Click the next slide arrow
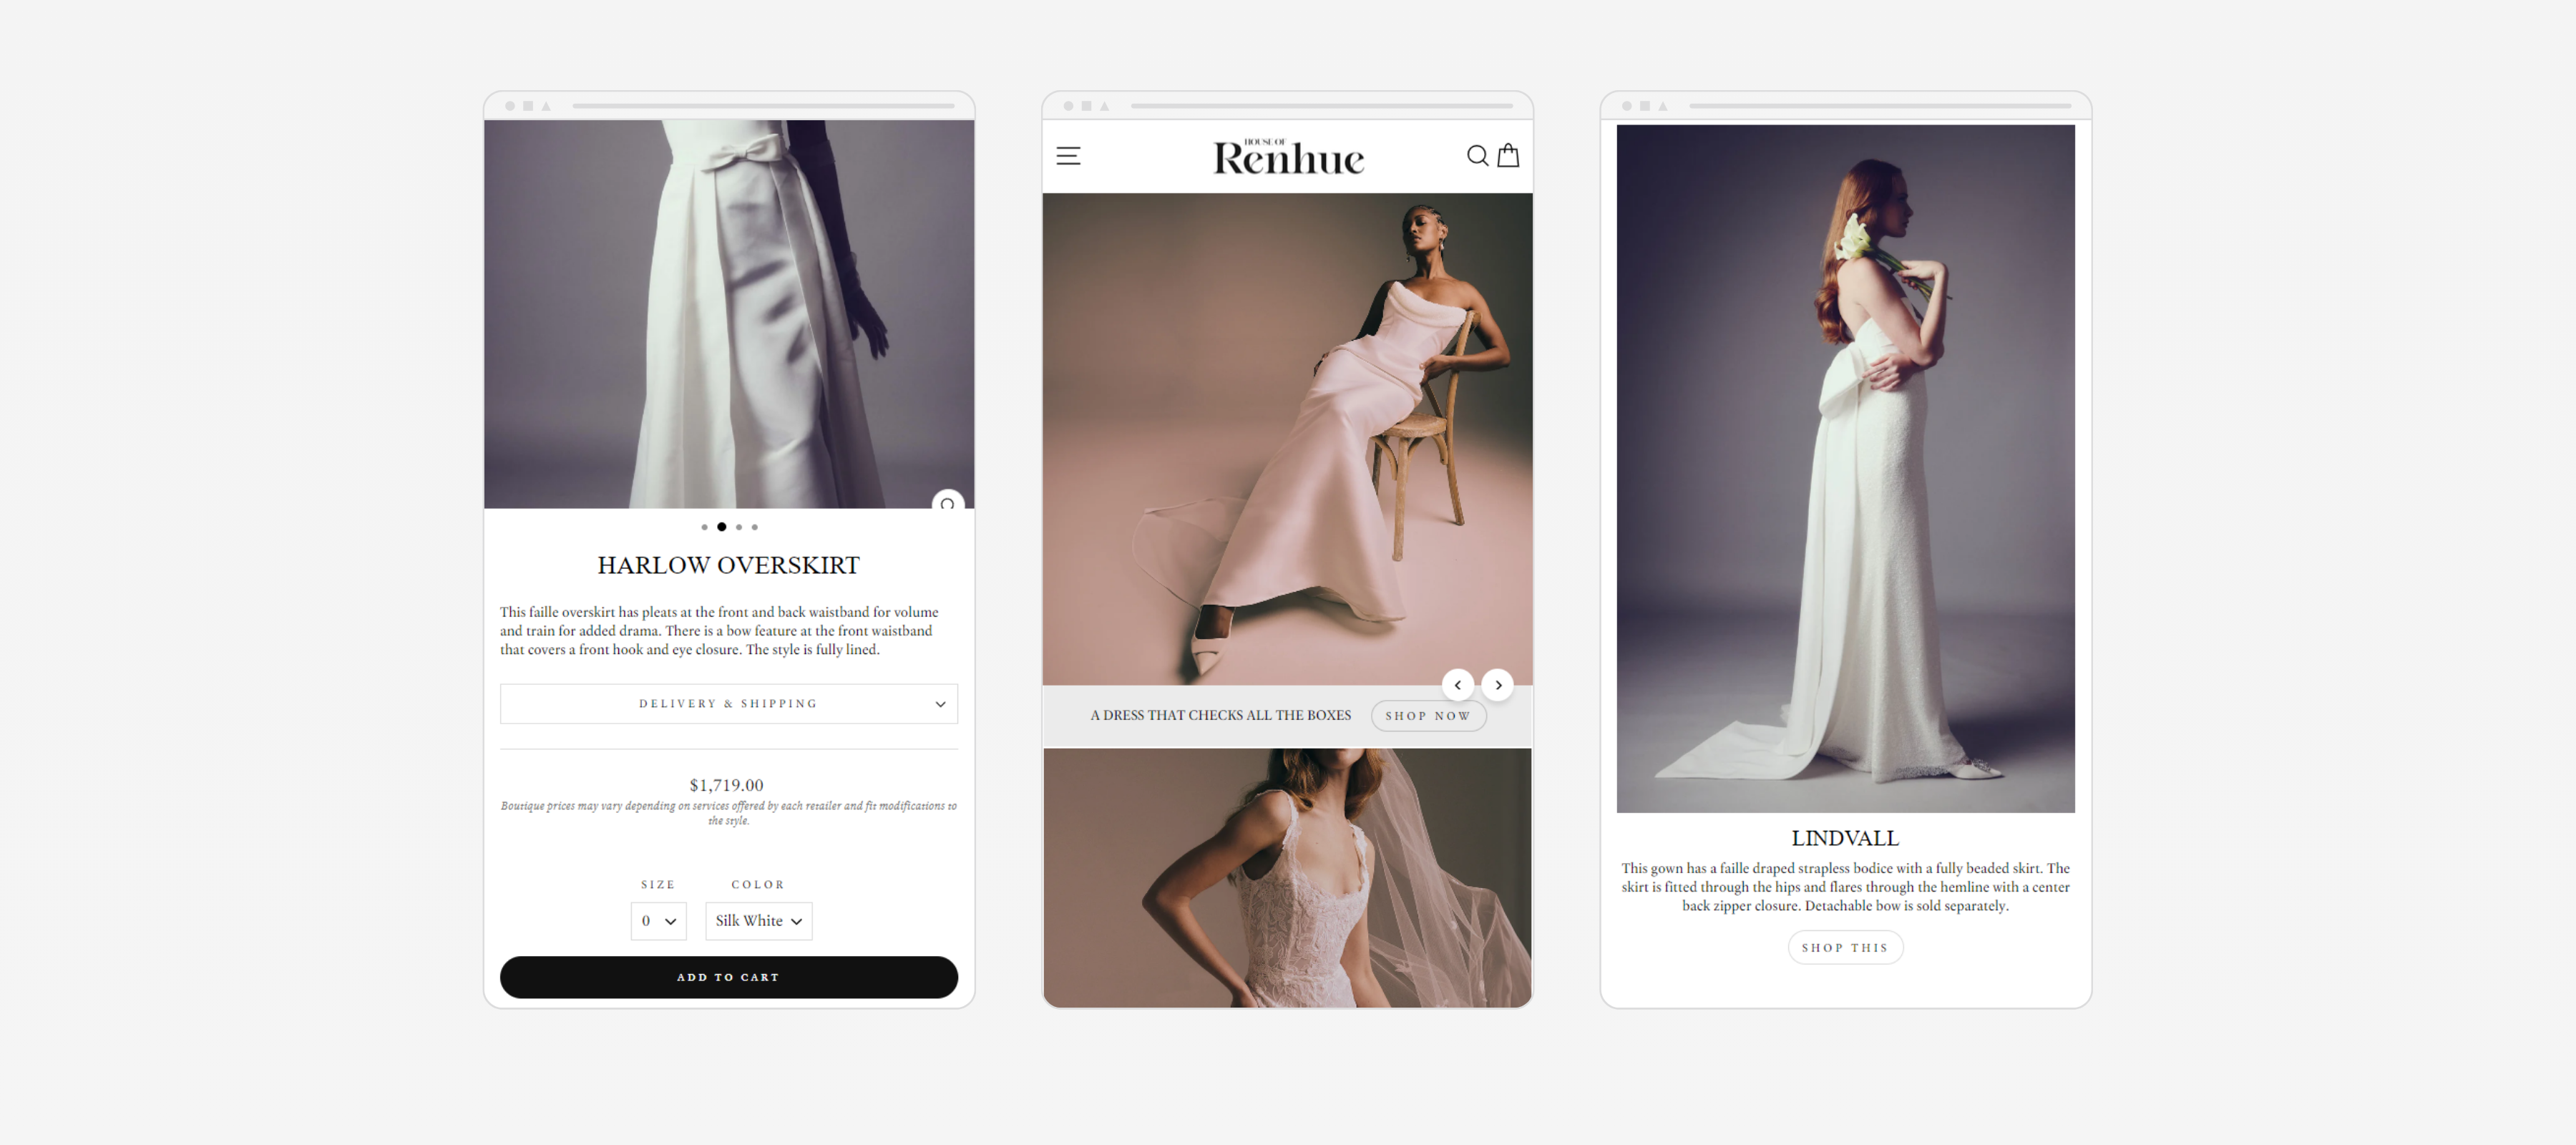2576x1145 pixels. tap(1498, 685)
